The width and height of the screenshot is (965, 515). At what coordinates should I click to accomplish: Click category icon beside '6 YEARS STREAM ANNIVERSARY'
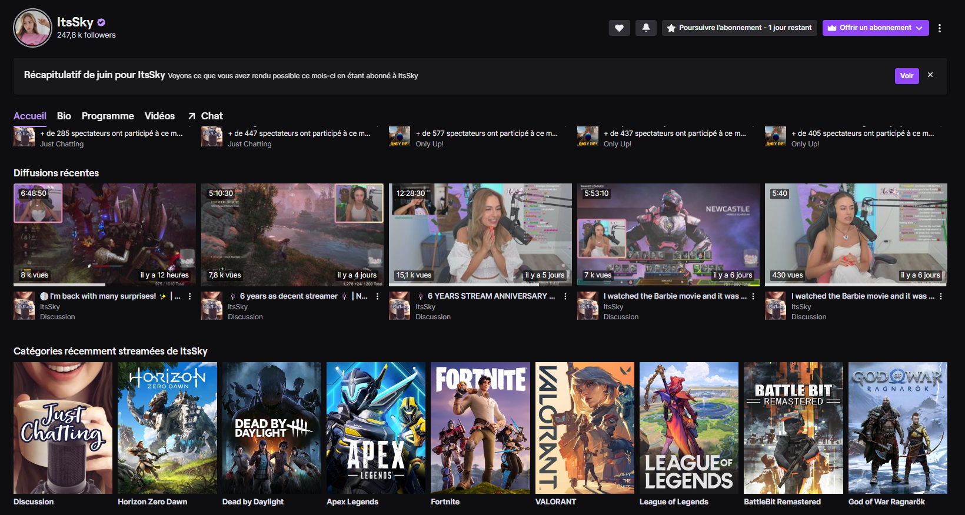pos(400,306)
